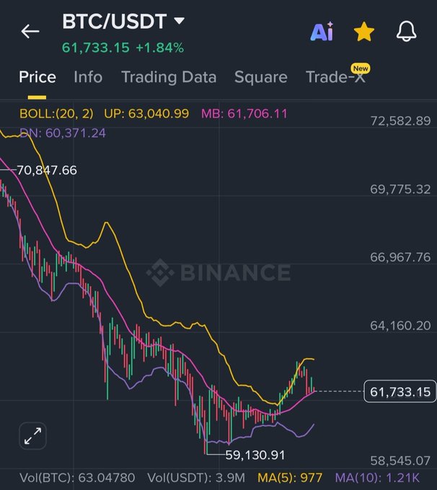The image size is (437, 490).
Task: Tap the back arrow icon
Action: coord(30,31)
